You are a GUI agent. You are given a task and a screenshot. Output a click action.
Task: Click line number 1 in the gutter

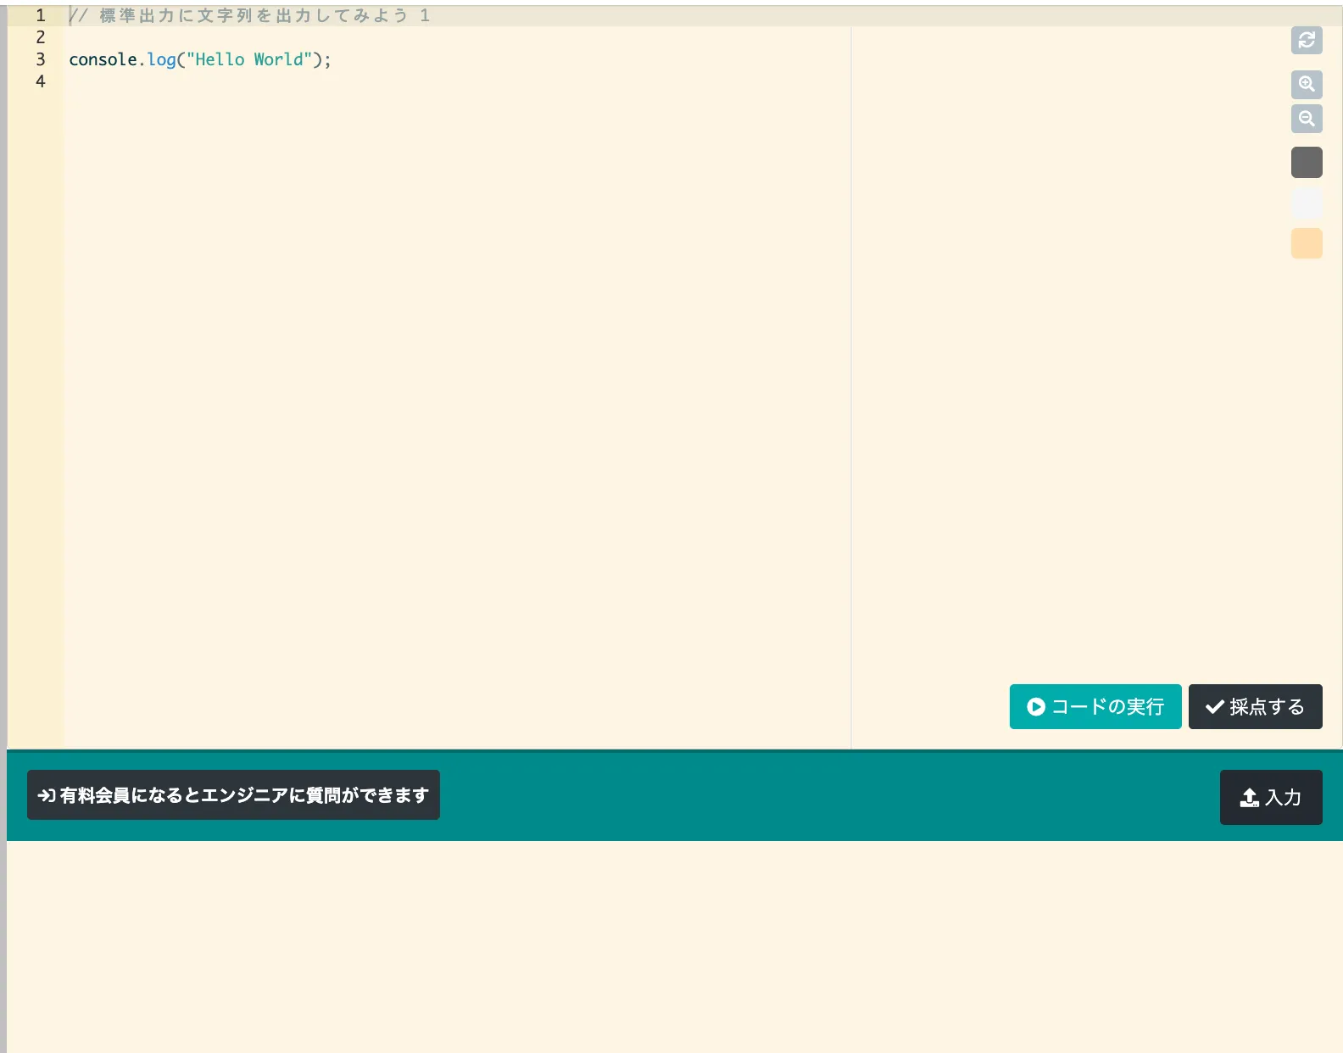[x=40, y=15]
